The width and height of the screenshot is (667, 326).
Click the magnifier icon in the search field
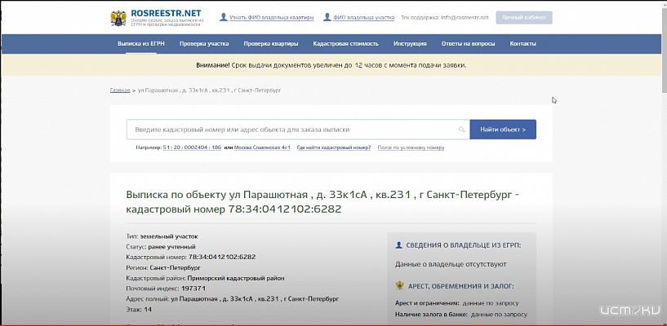[x=461, y=130]
